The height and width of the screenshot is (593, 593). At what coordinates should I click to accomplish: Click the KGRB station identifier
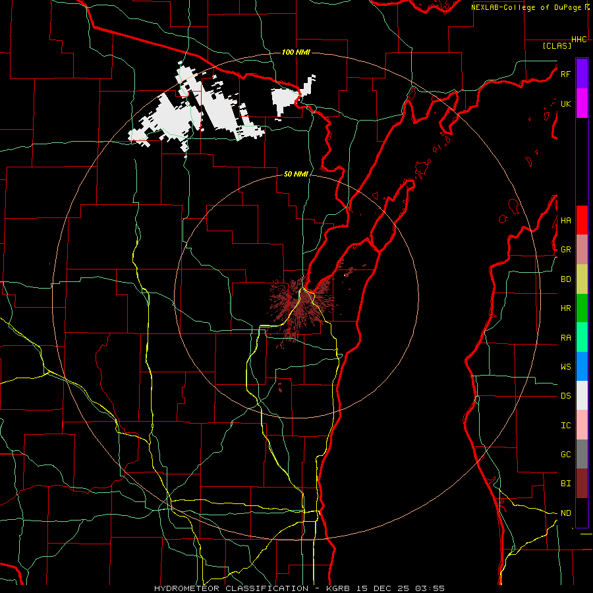click(x=337, y=588)
